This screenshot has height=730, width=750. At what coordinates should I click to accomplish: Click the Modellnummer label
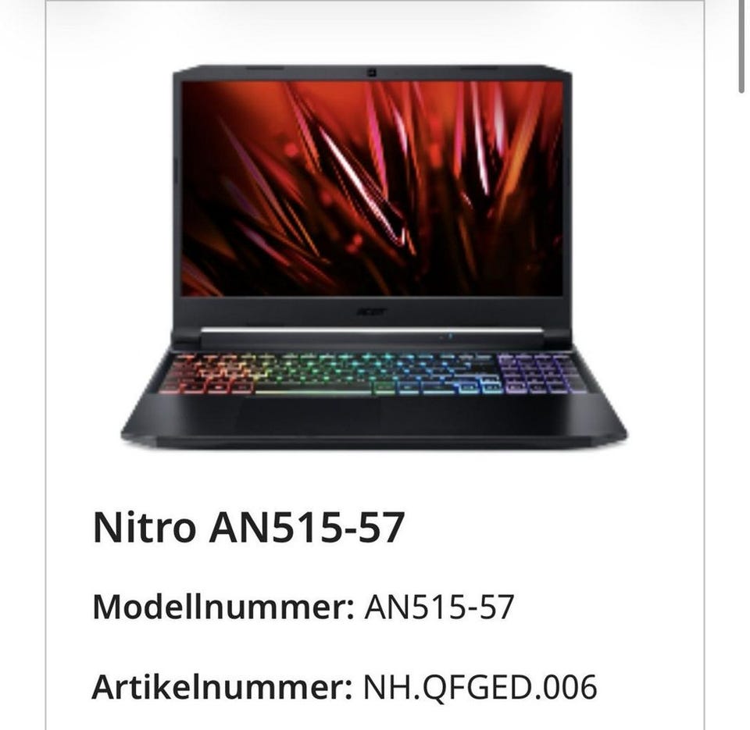223,607
